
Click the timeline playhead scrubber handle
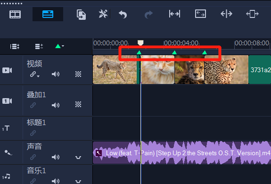click(x=140, y=43)
